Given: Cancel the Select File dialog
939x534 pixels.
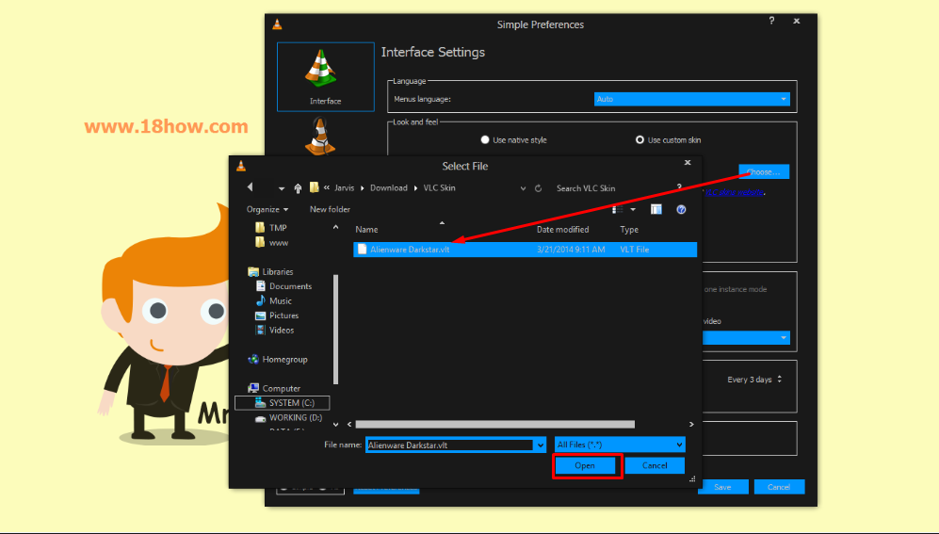Looking at the screenshot, I should pyautogui.click(x=655, y=465).
